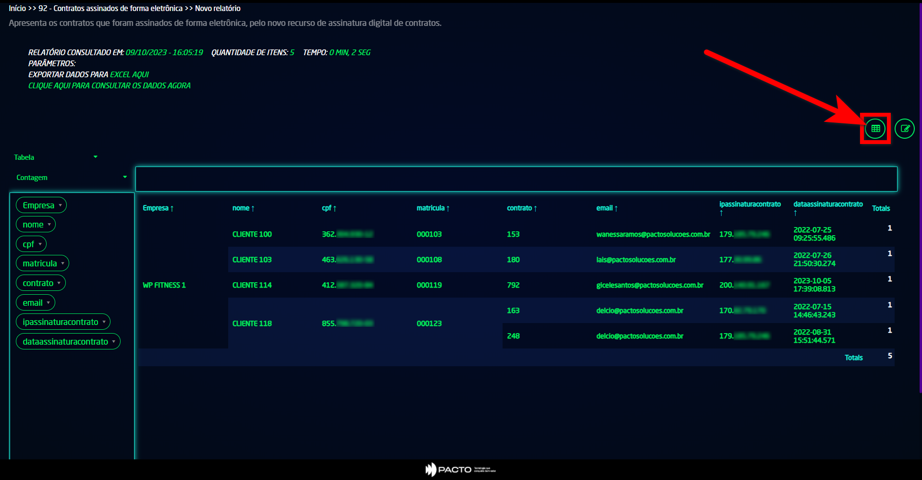Expand the nome field filter arrow
922x480 pixels.
click(49, 225)
